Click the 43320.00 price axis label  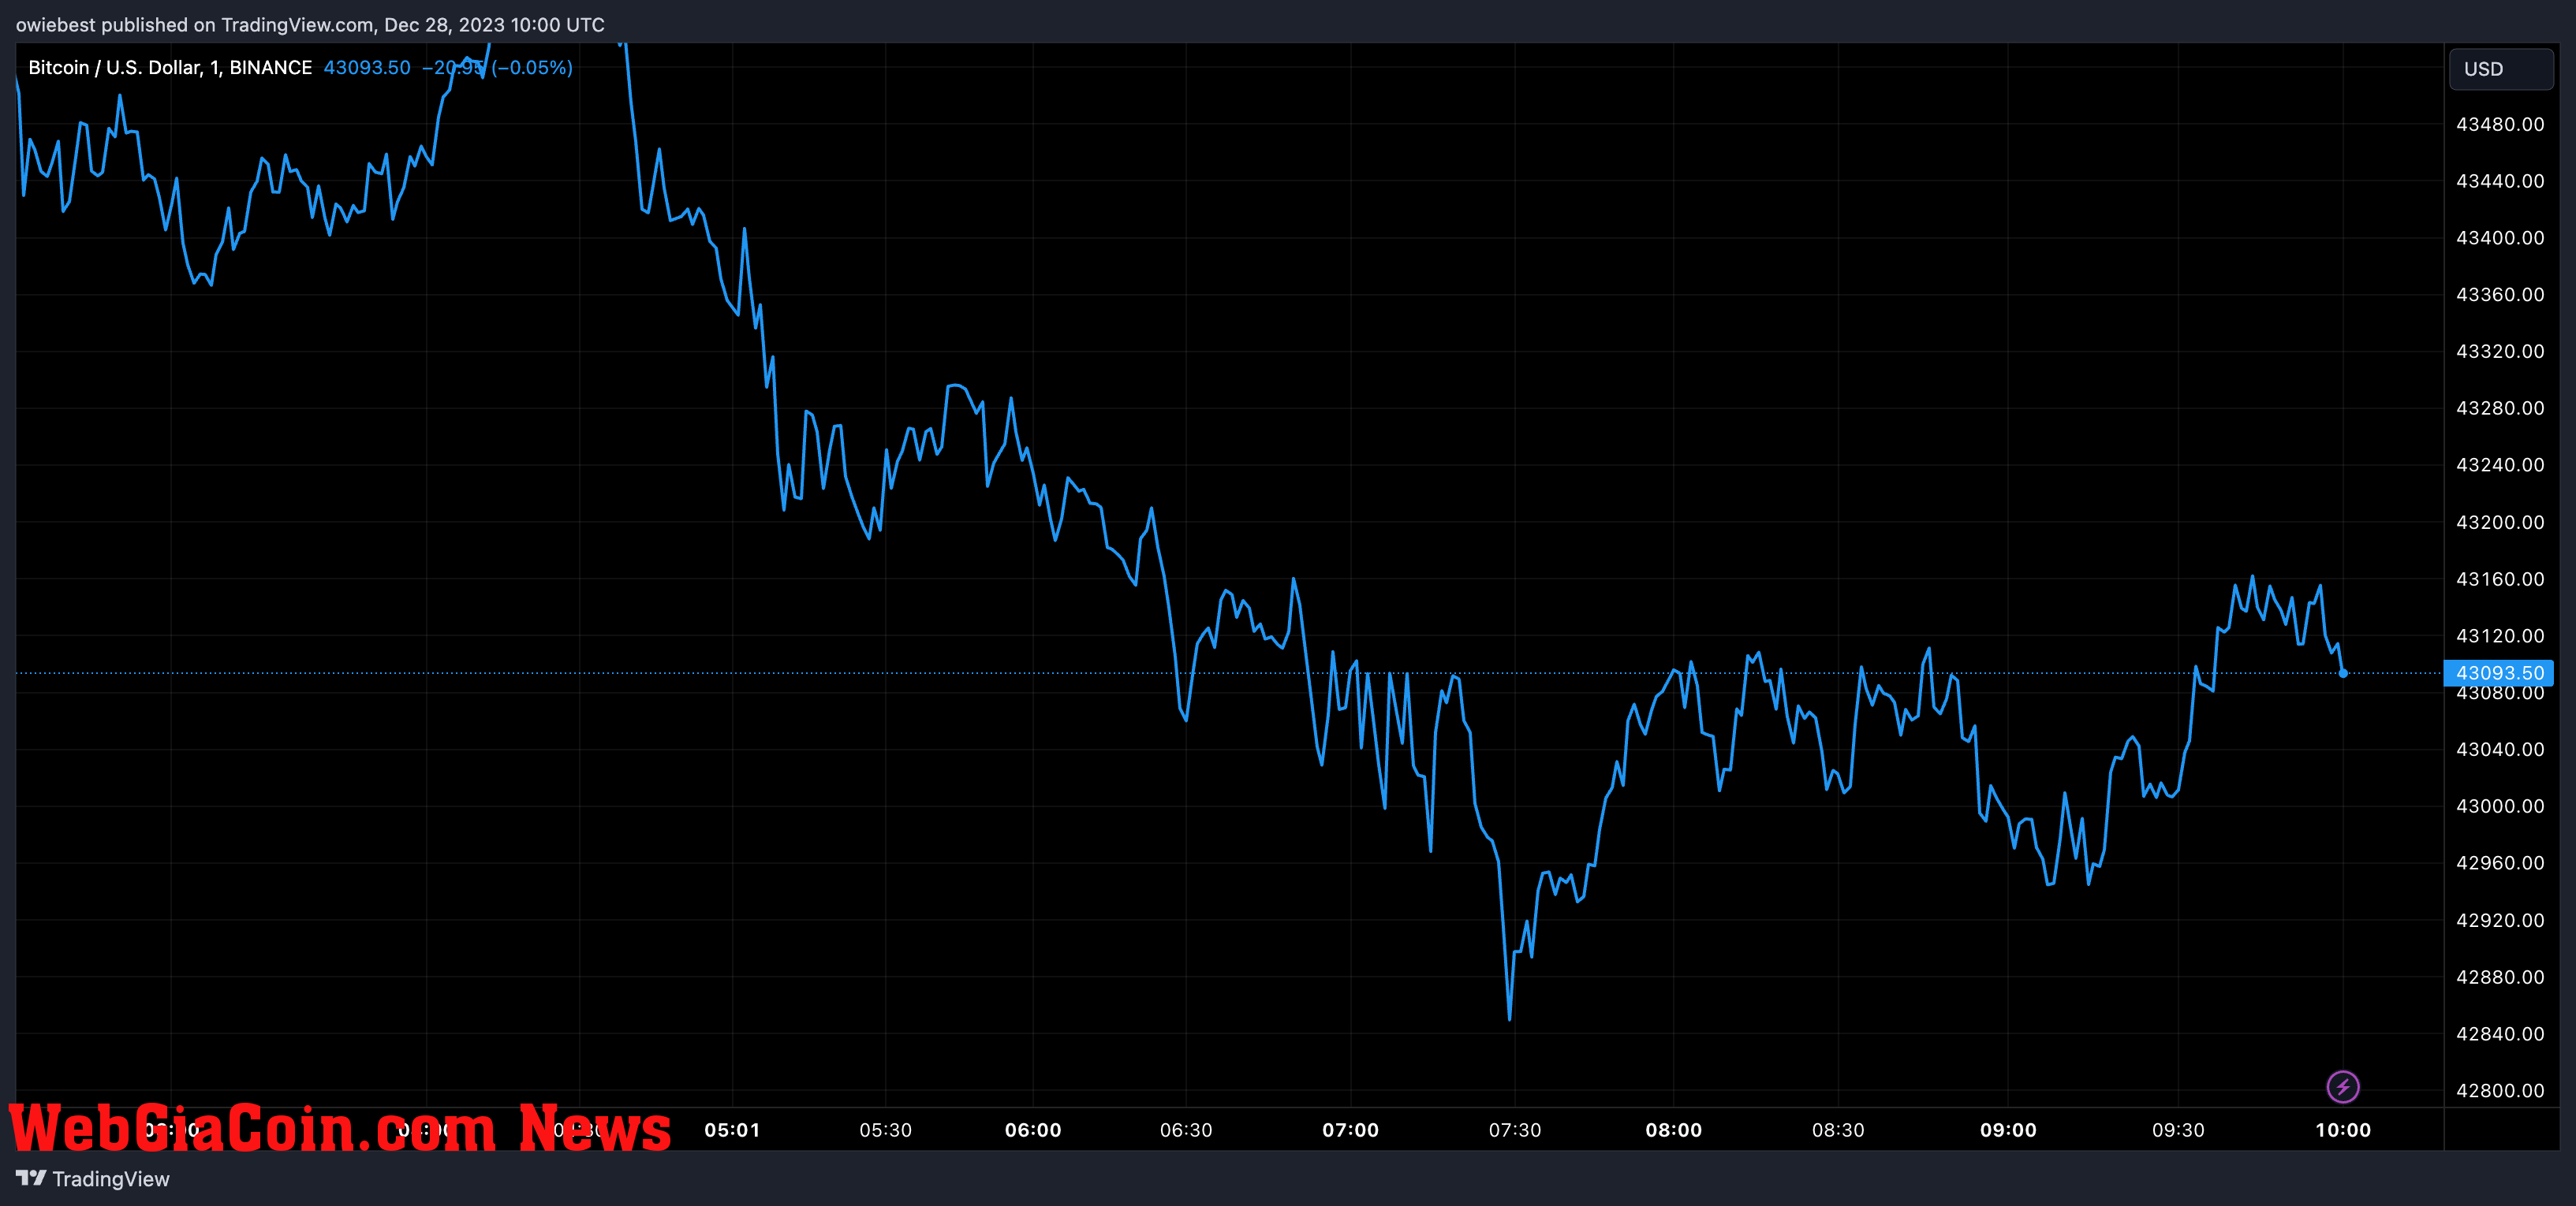[2500, 352]
